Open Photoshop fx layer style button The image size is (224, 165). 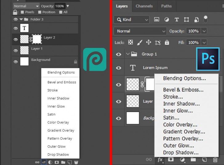(160, 160)
